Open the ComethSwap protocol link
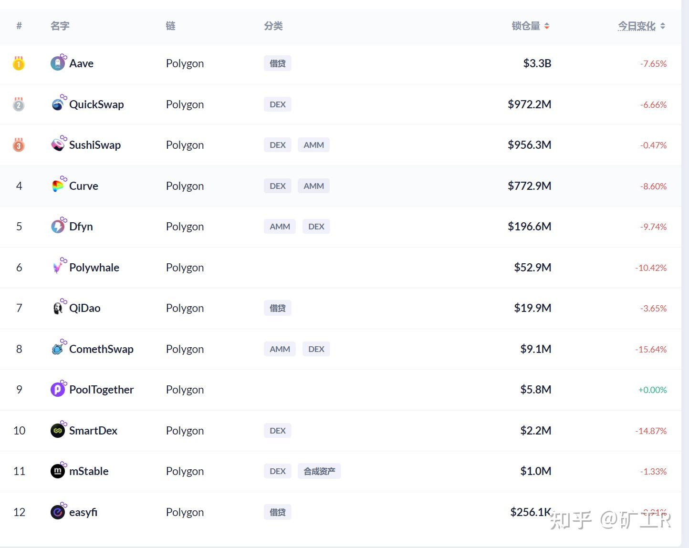689x548 pixels. coord(101,349)
